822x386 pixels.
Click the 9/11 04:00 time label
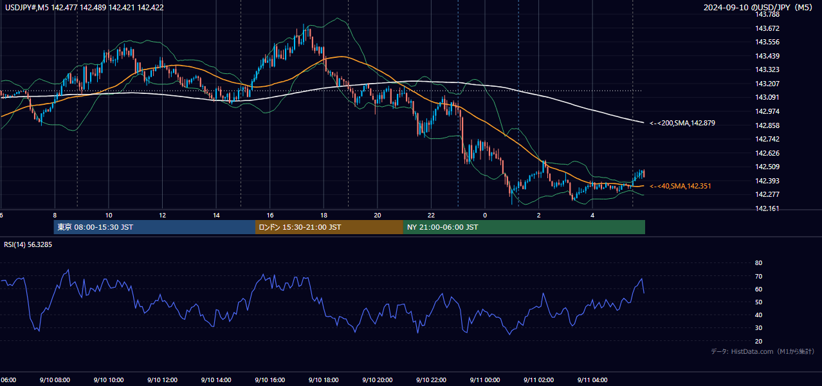(x=592, y=380)
